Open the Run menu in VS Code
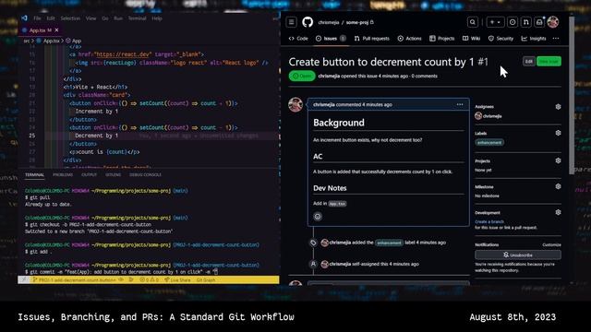This screenshot has height=332, width=591. 118,18
